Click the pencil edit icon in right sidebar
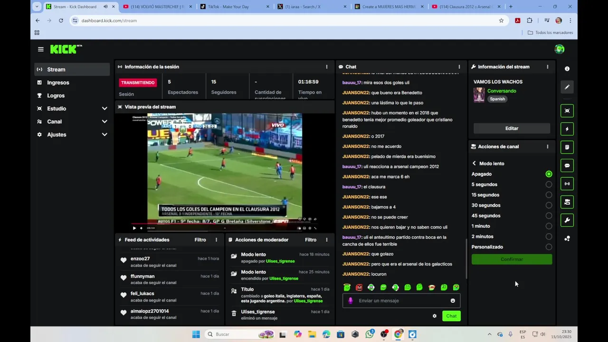Image resolution: width=608 pixels, height=342 pixels. click(x=567, y=87)
